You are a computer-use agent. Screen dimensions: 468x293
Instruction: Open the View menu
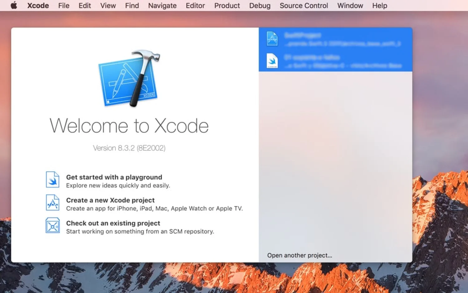click(x=108, y=6)
